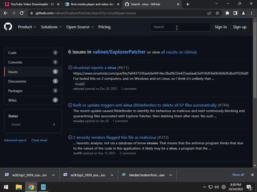Open the share page icon in the address bar

pyautogui.click(x=209, y=13)
